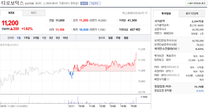The image size is (208, 109).
Task: Select the 투자정보 tab
Action: pyautogui.click(x=166, y=14)
